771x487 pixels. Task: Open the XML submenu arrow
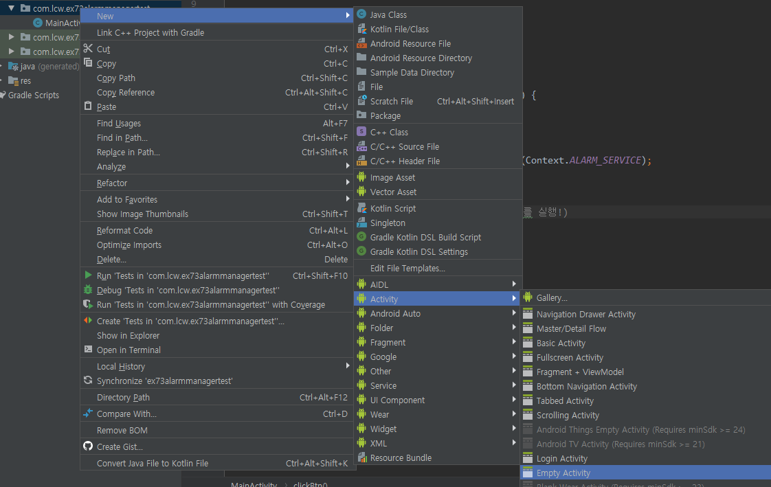point(514,443)
